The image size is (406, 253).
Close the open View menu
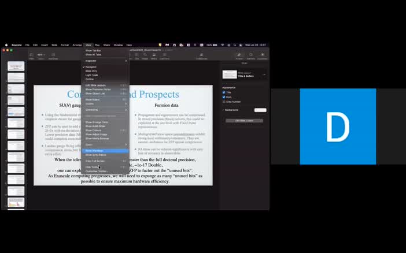[88, 45]
